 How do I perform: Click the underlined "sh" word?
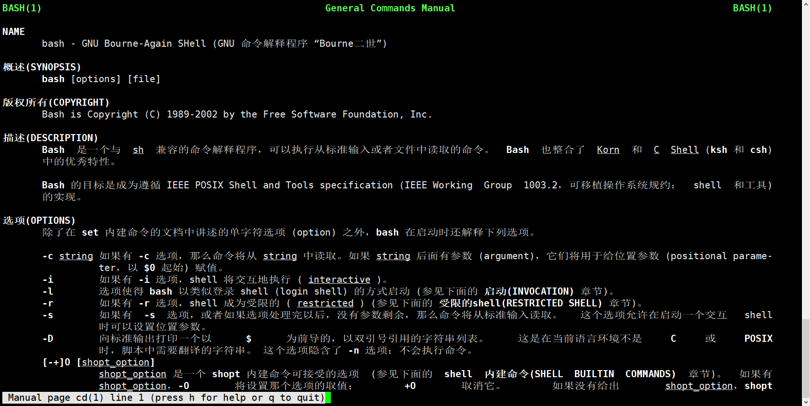coord(138,150)
